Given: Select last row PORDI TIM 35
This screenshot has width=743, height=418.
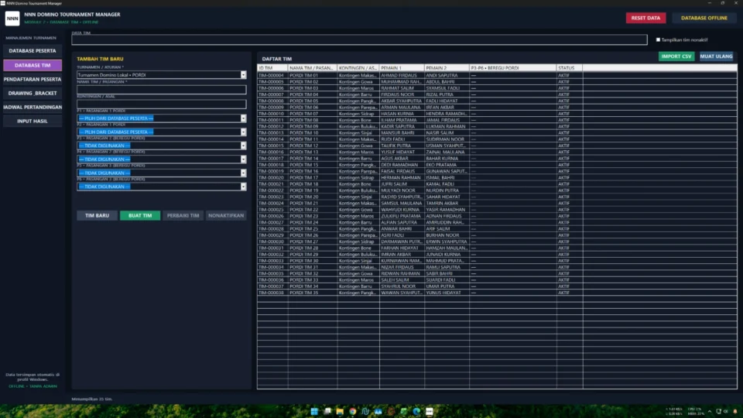Looking at the screenshot, I should tap(497, 293).
